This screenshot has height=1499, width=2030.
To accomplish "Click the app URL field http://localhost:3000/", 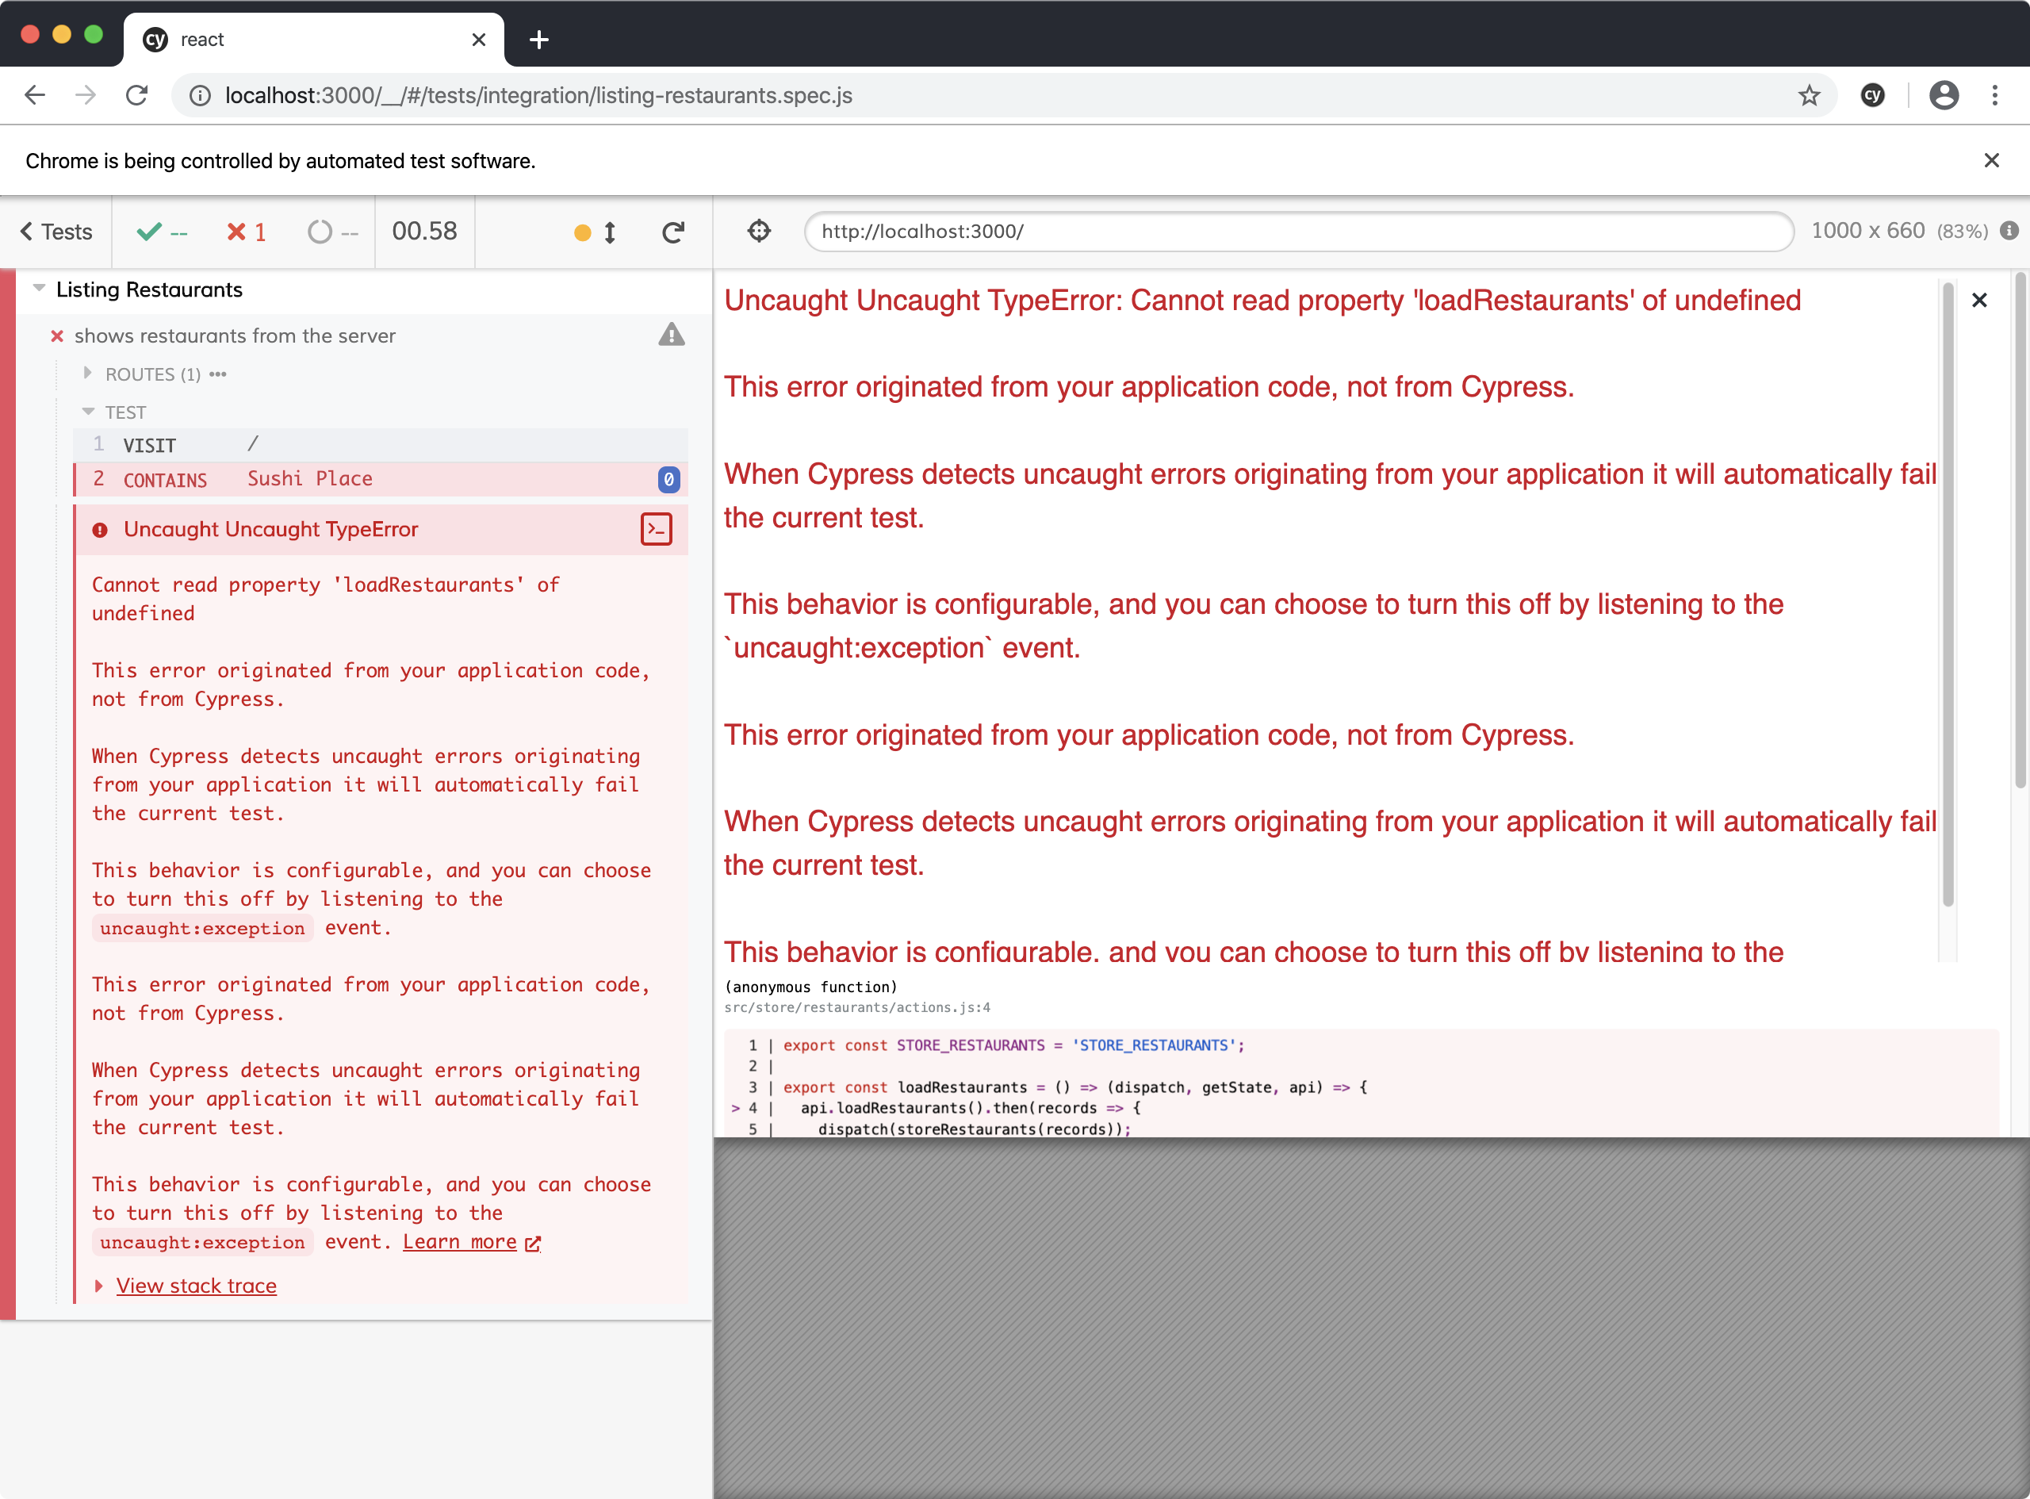I will [x=1298, y=232].
